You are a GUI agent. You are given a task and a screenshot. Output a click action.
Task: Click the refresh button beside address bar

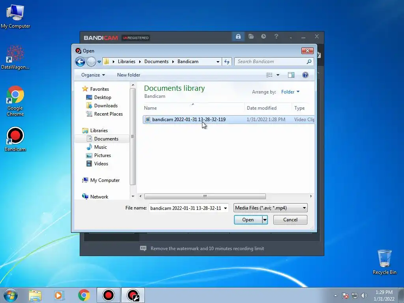pos(227,62)
